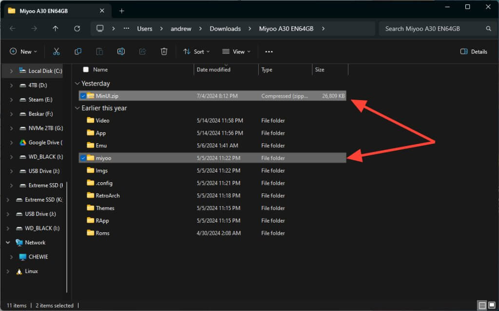Click the Refresh button in navigation bar
The image size is (499, 311).
point(77,29)
